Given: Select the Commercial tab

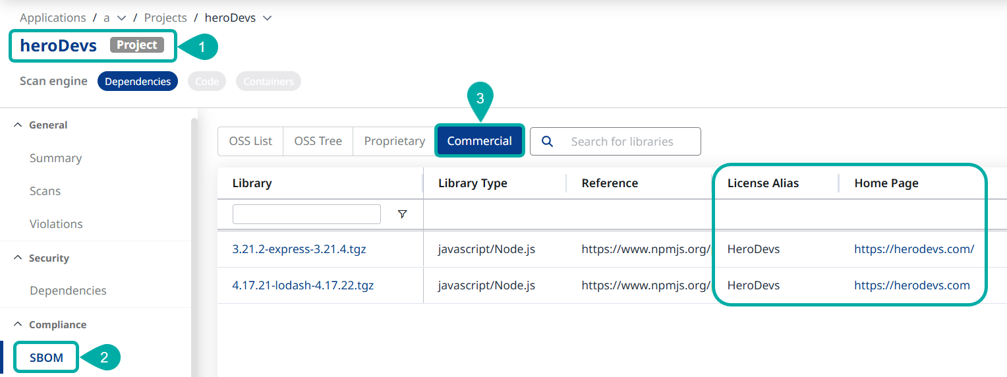Looking at the screenshot, I should tap(479, 141).
